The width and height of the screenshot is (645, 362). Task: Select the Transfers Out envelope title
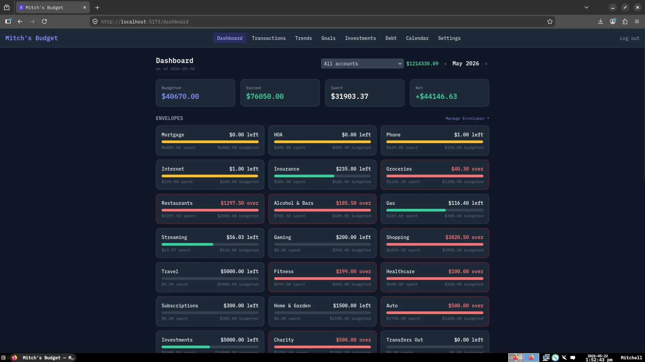404,340
